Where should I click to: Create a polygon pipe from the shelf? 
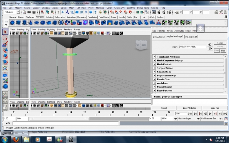click(55, 22)
